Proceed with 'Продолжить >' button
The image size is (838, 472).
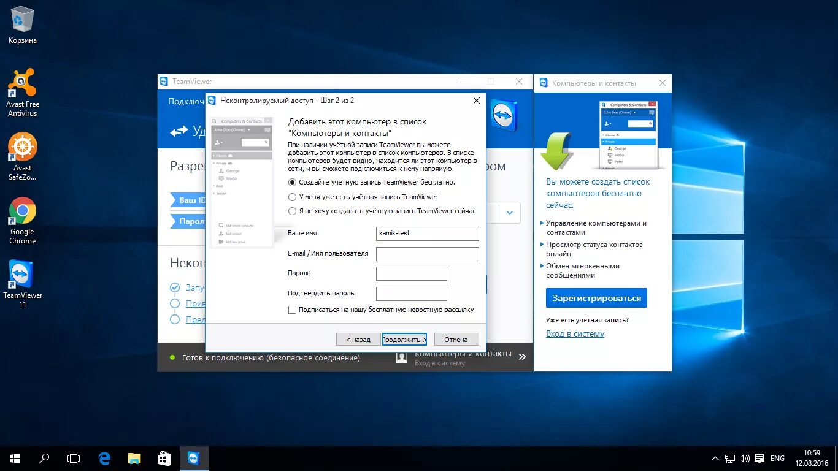tap(404, 339)
